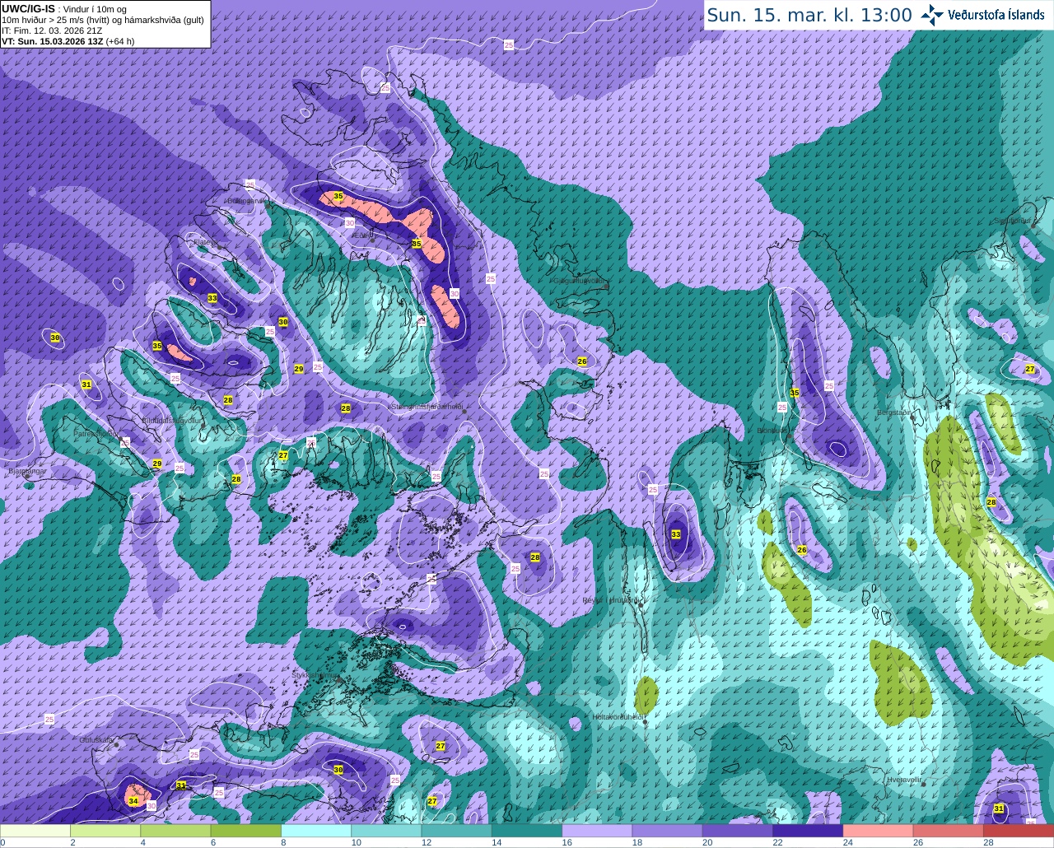The height and width of the screenshot is (848, 1054).
Task: Click the 24 to 26 salmon legend swatch
Action: [x=879, y=830]
